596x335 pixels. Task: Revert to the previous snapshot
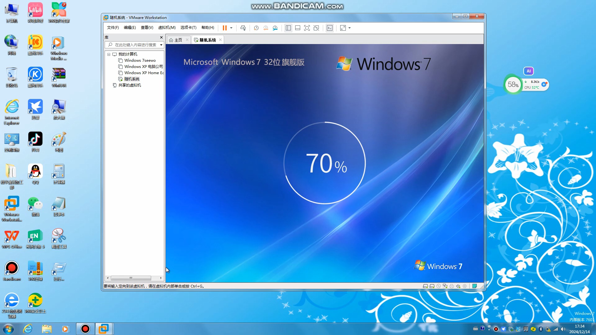click(x=266, y=28)
